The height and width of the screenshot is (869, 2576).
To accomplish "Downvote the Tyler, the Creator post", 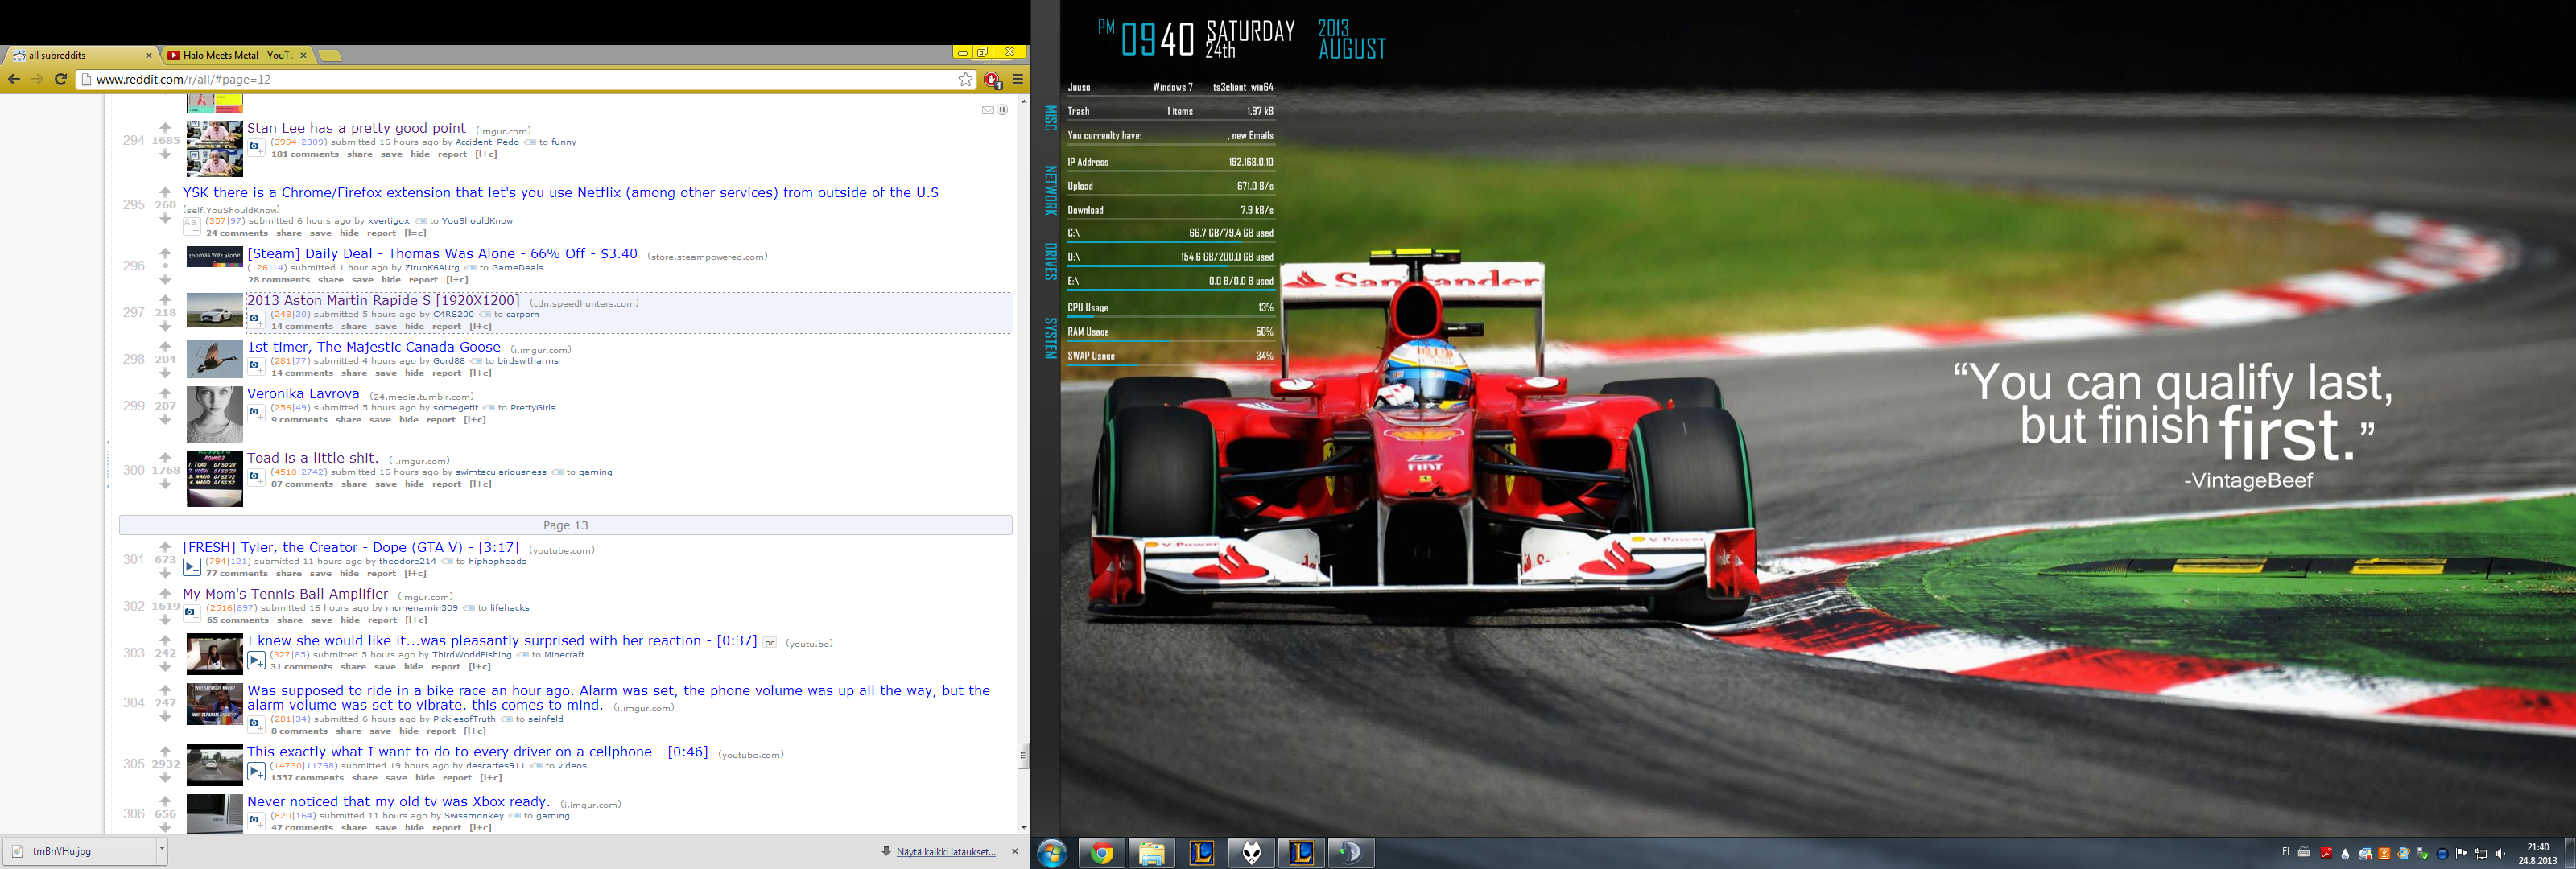I will (x=165, y=574).
